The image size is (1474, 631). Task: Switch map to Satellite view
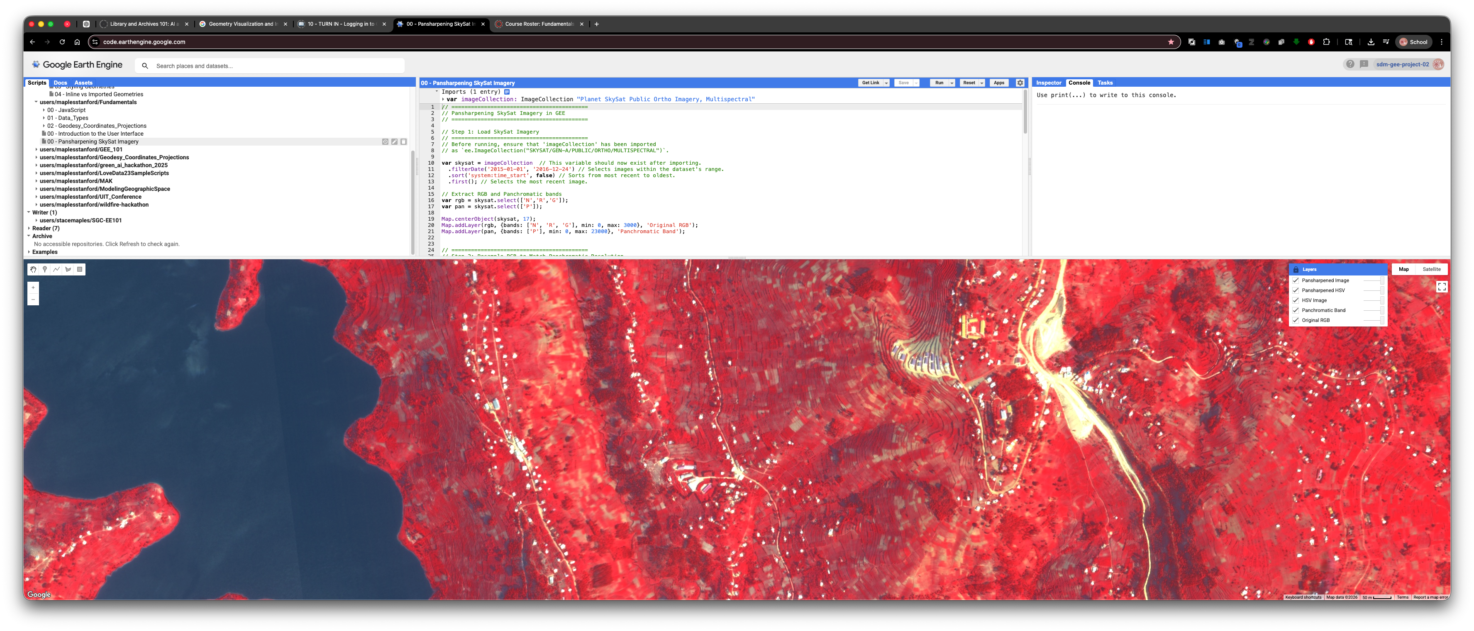(x=1431, y=269)
